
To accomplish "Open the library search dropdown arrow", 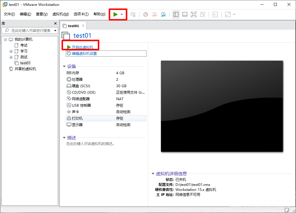I will pyautogui.click(x=55, y=30).
